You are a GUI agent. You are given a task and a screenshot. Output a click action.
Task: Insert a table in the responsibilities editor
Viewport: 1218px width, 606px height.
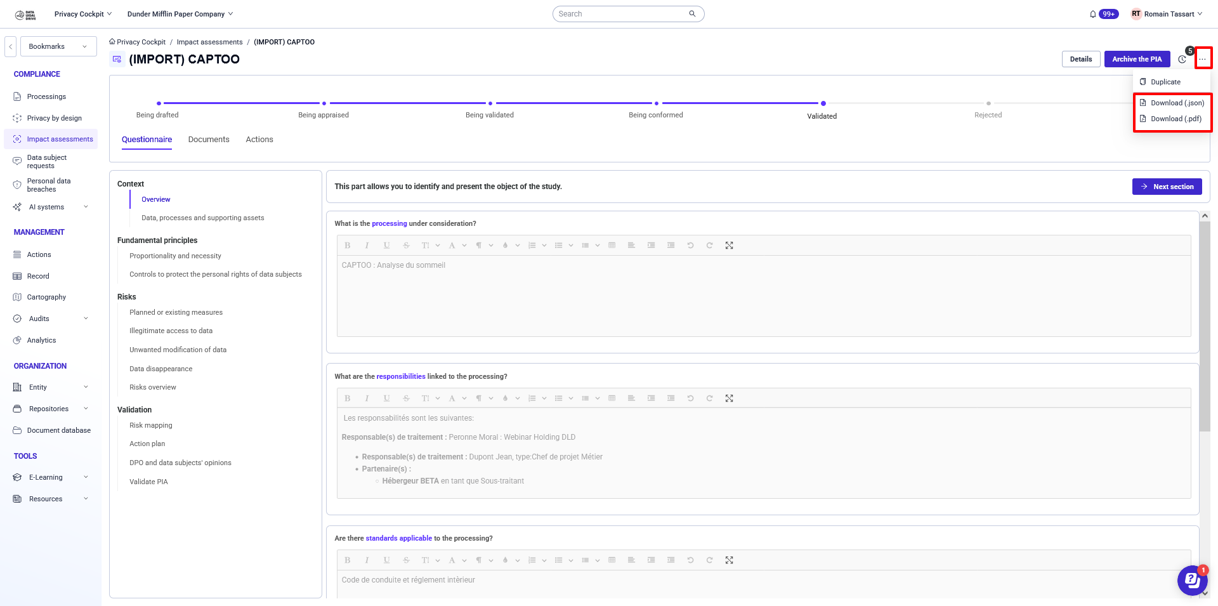click(612, 398)
